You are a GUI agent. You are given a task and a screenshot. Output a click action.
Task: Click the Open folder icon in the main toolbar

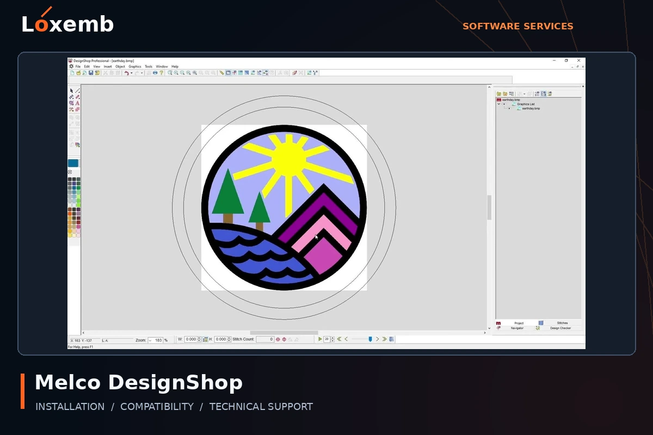pos(78,73)
